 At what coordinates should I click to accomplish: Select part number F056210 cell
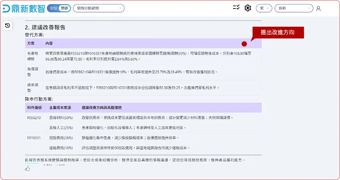34,118
